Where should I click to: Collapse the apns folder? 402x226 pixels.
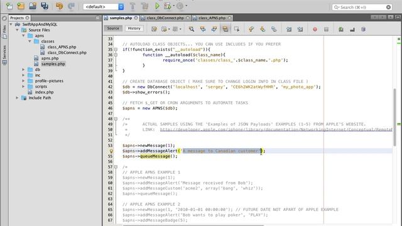(24, 36)
